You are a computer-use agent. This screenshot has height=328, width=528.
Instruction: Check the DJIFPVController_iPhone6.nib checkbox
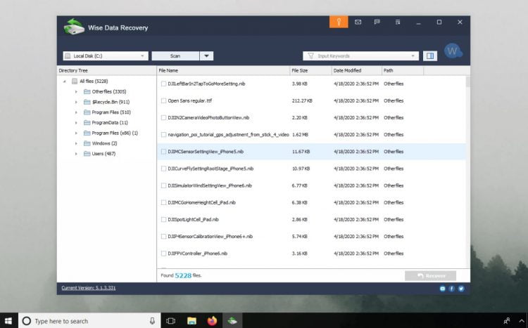tap(163, 254)
